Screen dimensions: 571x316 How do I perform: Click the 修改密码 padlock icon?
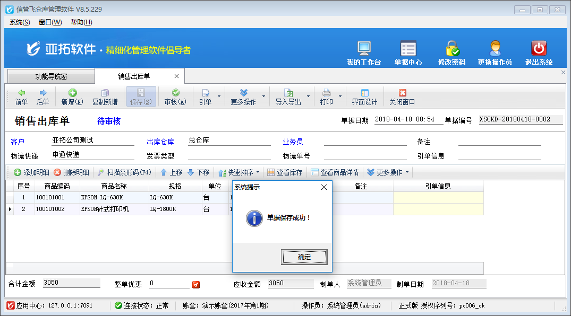pos(451,53)
